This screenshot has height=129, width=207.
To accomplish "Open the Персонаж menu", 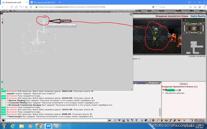I will click(186, 11).
